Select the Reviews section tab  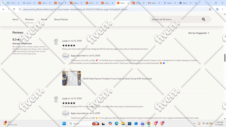[x=29, y=20]
